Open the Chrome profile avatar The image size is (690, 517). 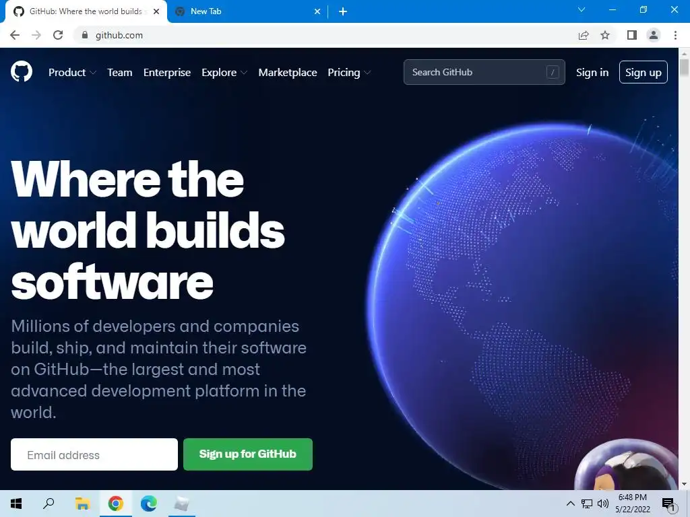(x=654, y=35)
